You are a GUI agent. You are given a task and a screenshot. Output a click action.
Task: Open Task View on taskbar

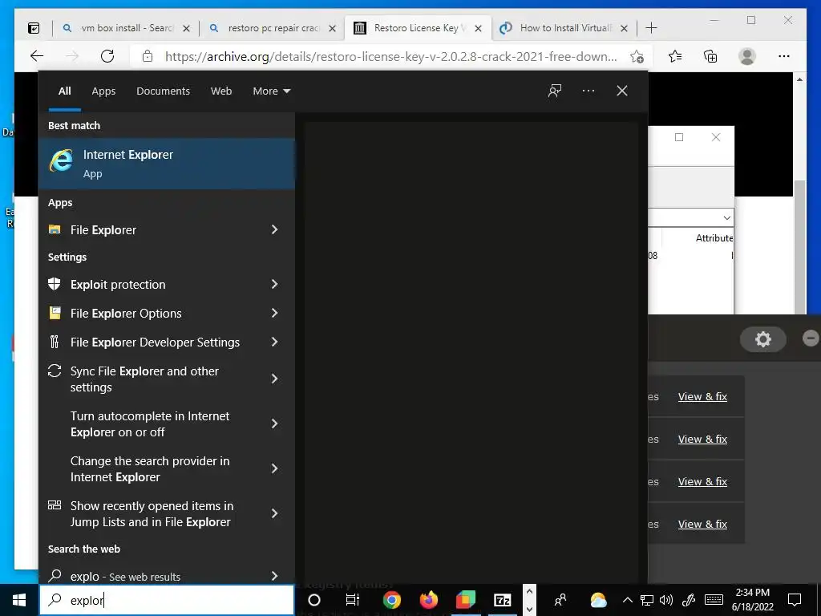coord(353,600)
